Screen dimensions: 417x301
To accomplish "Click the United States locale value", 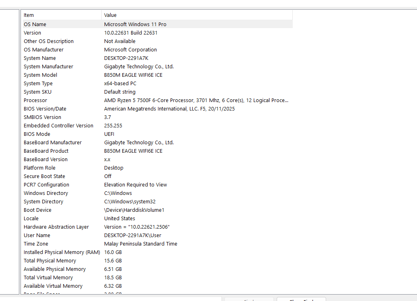I will coord(119,219).
